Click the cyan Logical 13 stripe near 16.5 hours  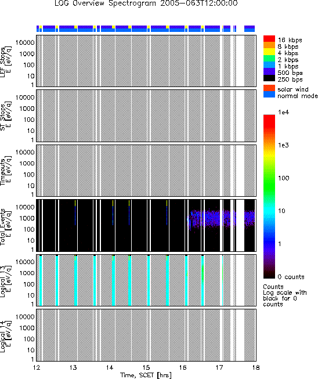[x=203, y=280]
